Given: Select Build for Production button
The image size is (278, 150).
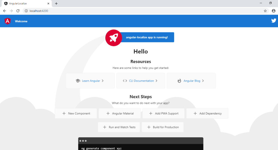Looking at the screenshot, I should click(x=163, y=127).
